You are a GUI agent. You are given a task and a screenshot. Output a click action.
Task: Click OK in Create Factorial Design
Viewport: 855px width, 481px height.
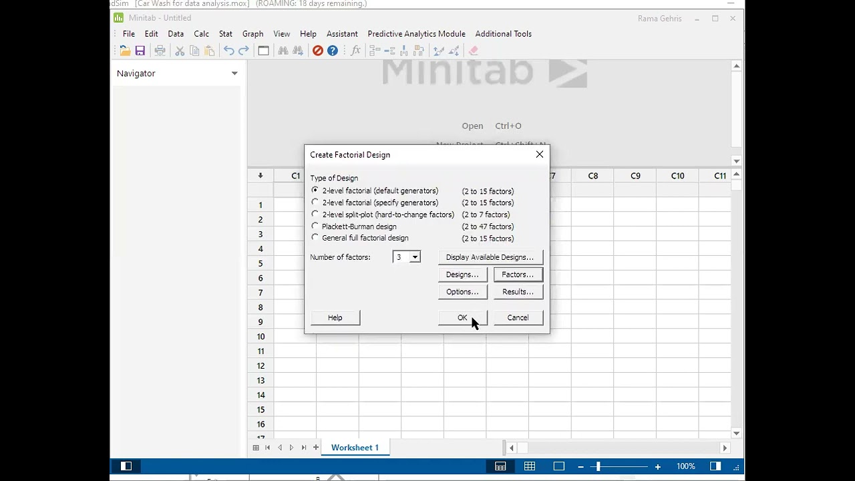(462, 318)
